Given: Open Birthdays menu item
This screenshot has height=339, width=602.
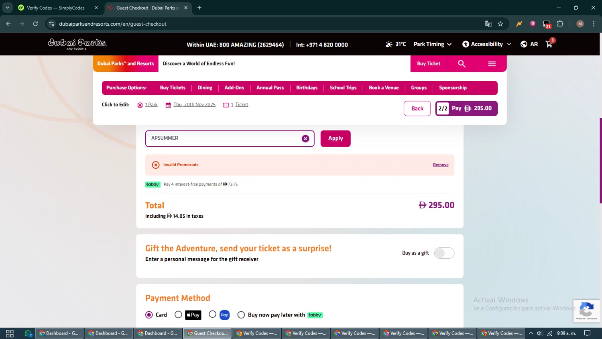Looking at the screenshot, I should coord(307,88).
